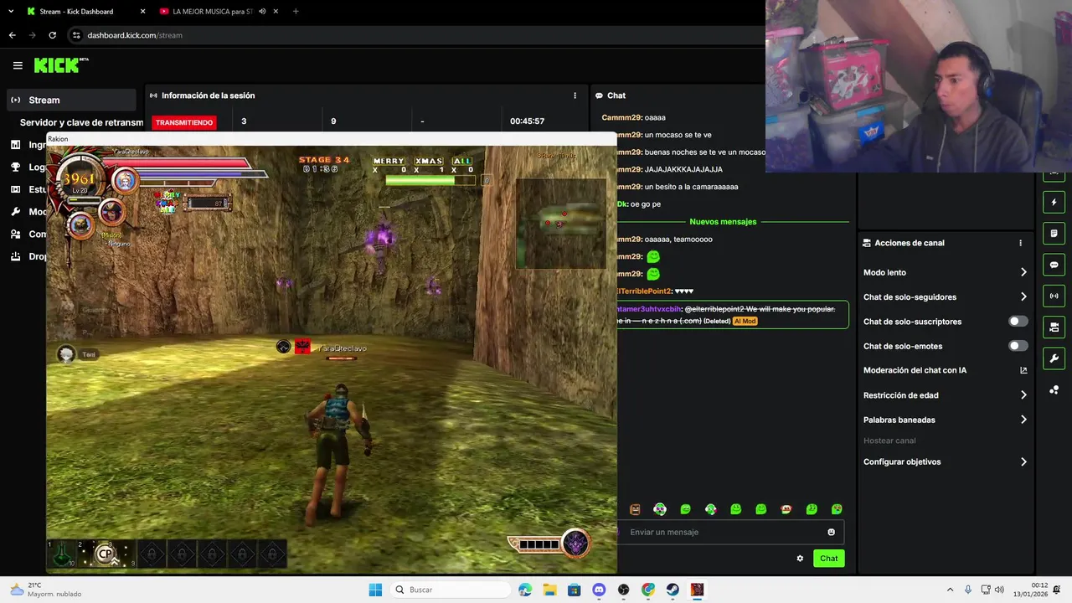
Task: Select the first brown-face chat emote
Action: coord(635,509)
